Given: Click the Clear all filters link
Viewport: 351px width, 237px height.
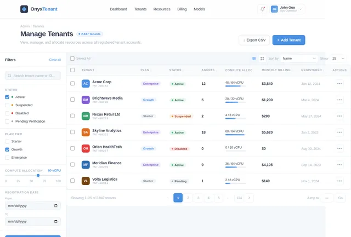Looking at the screenshot, I should [55, 60].
